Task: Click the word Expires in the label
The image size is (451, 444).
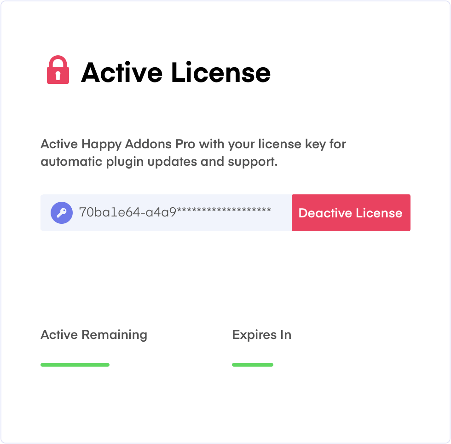Action: point(254,335)
